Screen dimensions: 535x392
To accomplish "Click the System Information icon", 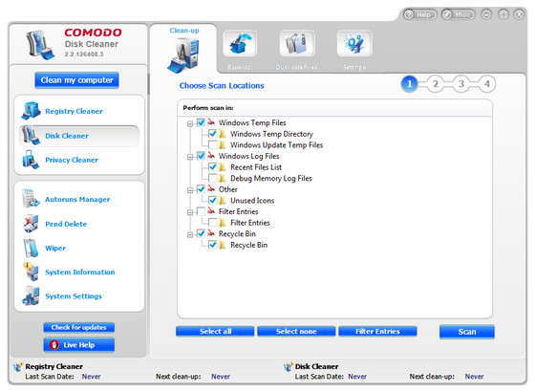I will [x=31, y=272].
